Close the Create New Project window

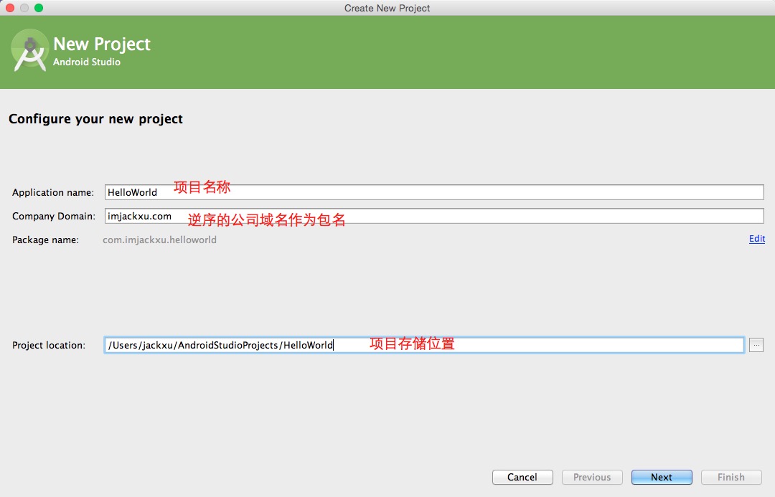tap(10, 8)
